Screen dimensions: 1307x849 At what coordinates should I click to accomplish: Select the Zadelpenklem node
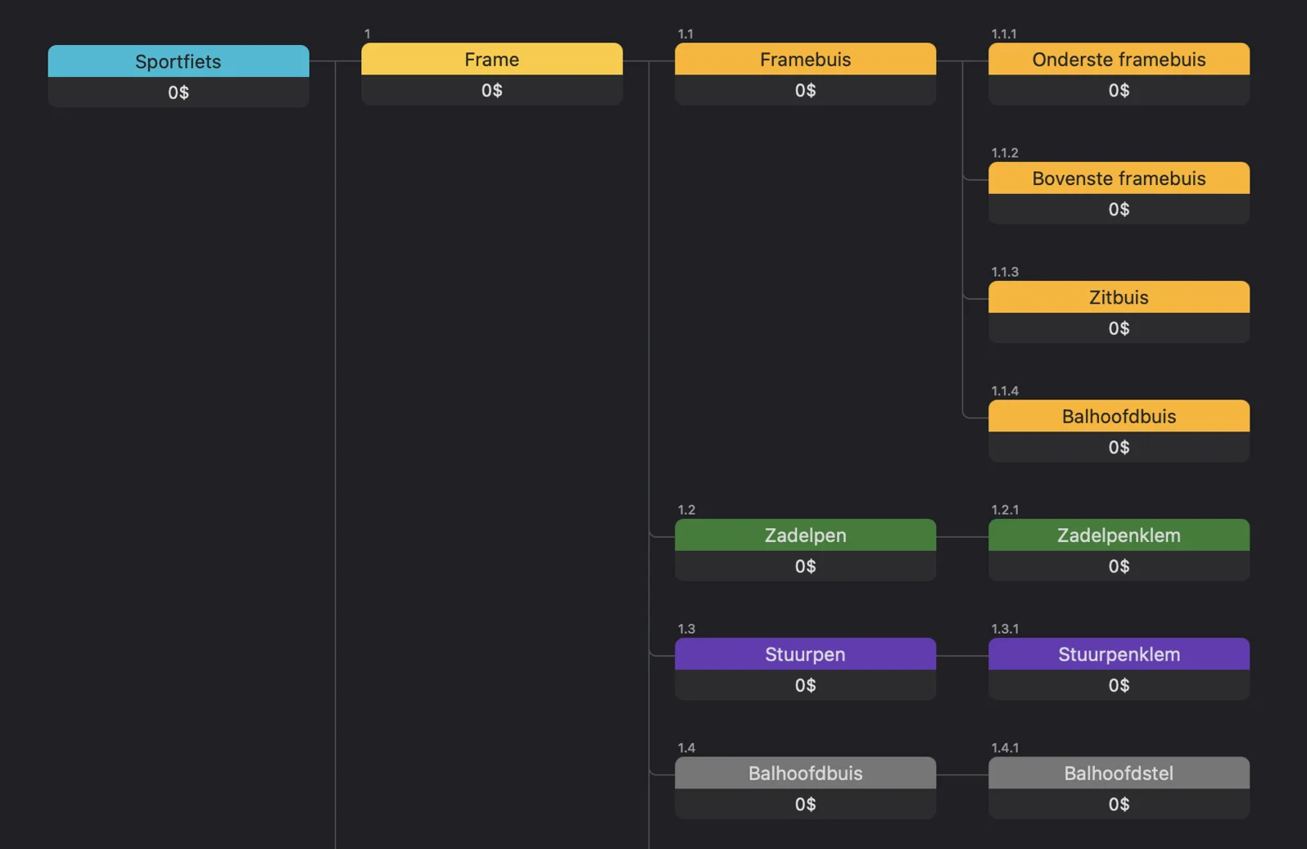pos(1119,535)
